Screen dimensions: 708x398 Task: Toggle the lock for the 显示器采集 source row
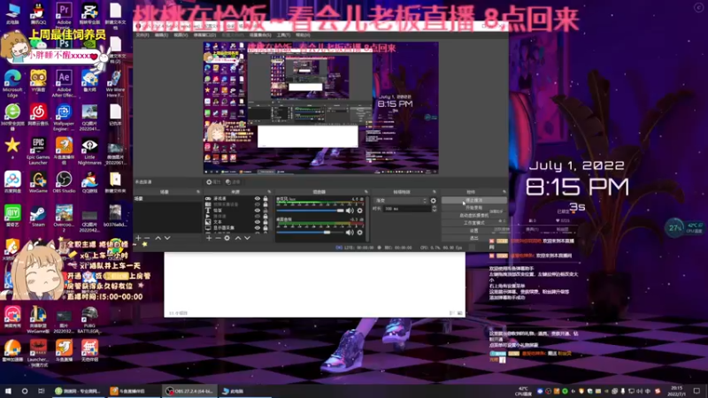click(x=265, y=228)
